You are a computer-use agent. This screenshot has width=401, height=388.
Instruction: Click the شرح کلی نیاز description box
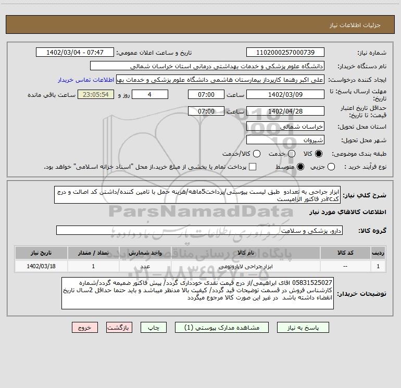point(197,195)
